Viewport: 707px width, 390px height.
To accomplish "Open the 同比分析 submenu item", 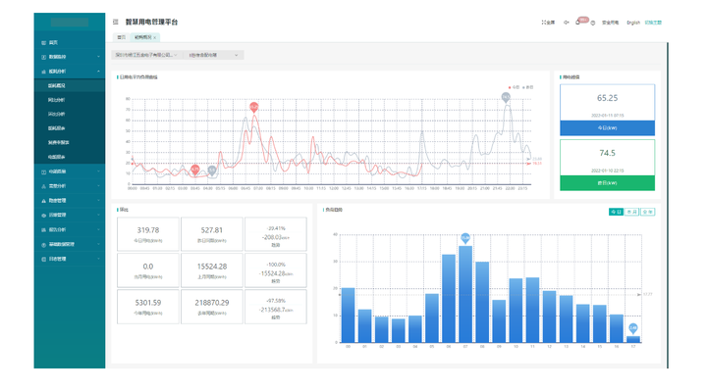I will [x=70, y=100].
